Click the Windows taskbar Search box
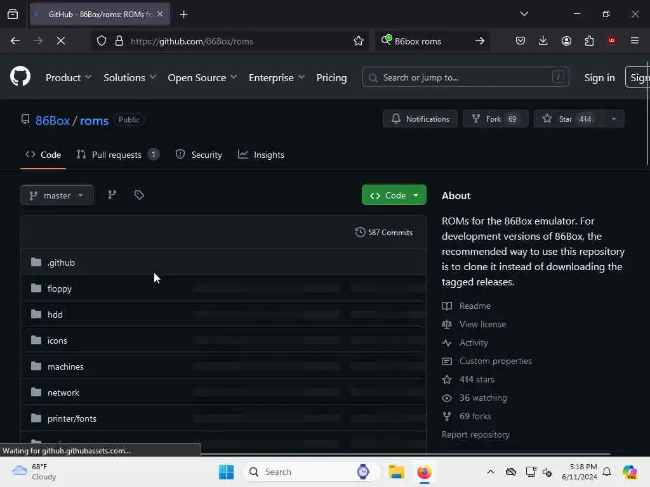650x487 pixels. [311, 472]
